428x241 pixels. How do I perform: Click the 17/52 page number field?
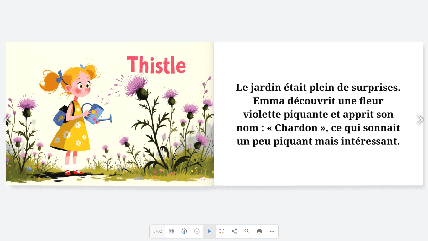[158, 231]
